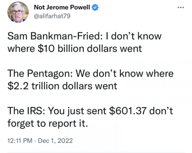Click the Dec 1, 2022 date

55,141
